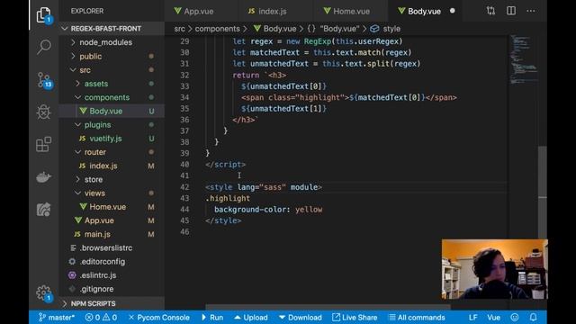Open the Docker view icon
The height and width of the screenshot is (324, 576).
pos(44,177)
